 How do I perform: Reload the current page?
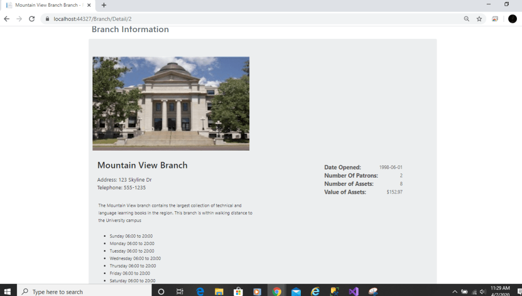(32, 19)
